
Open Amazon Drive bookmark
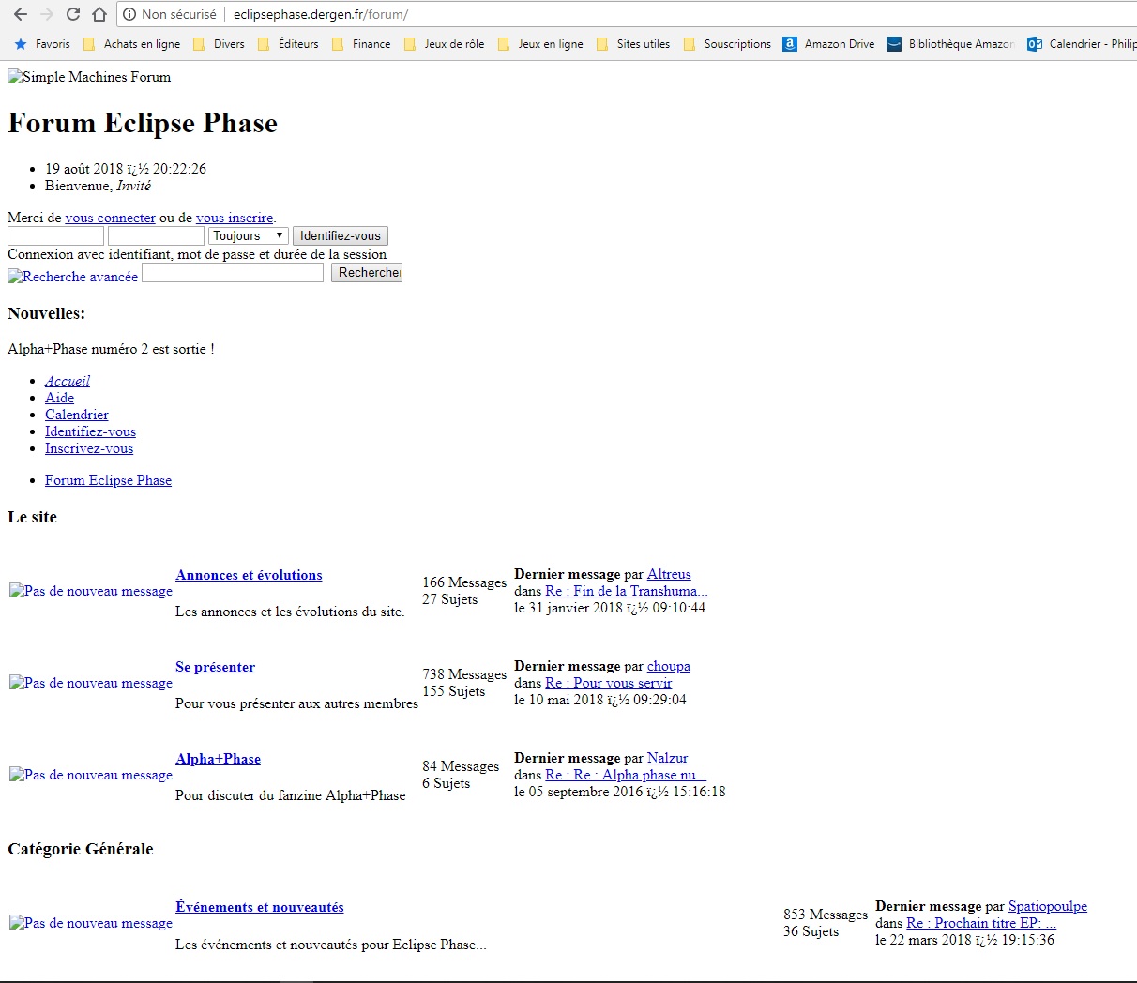tap(828, 44)
